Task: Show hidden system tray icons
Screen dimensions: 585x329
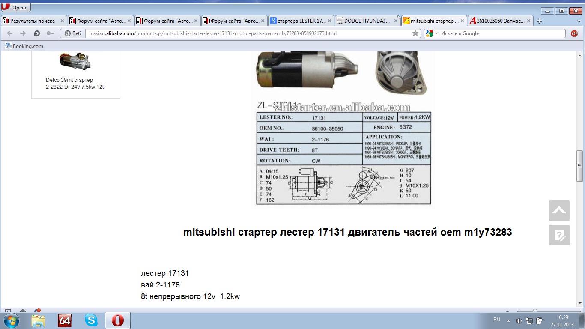Action: click(508, 320)
